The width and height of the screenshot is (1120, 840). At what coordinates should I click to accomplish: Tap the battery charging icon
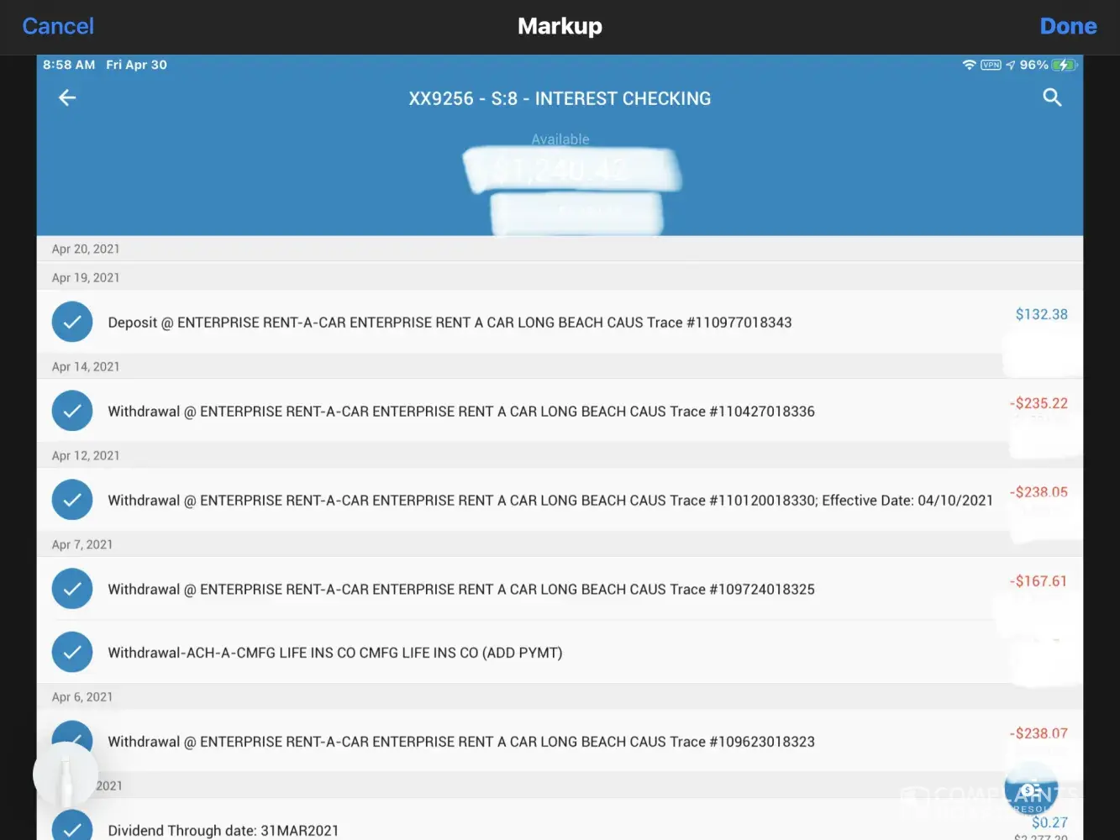coord(1064,65)
